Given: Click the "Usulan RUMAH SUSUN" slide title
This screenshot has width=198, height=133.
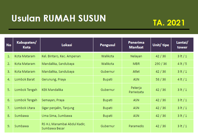Looking at the screenshot, I should [59, 18].
